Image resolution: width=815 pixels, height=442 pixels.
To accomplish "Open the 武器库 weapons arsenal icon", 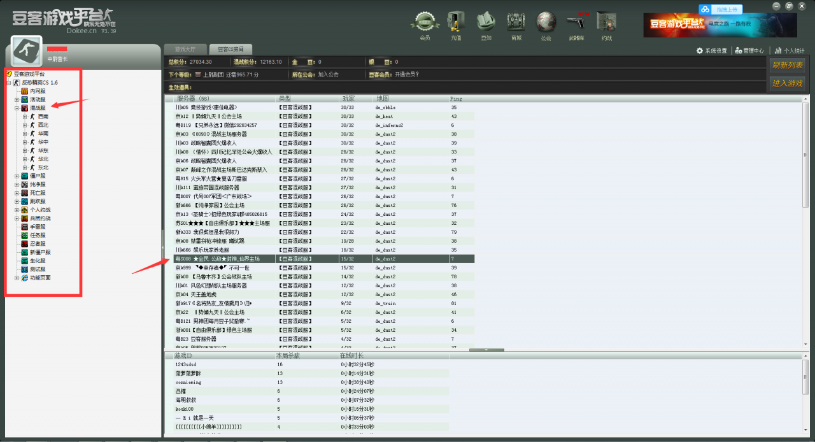I will (576, 23).
